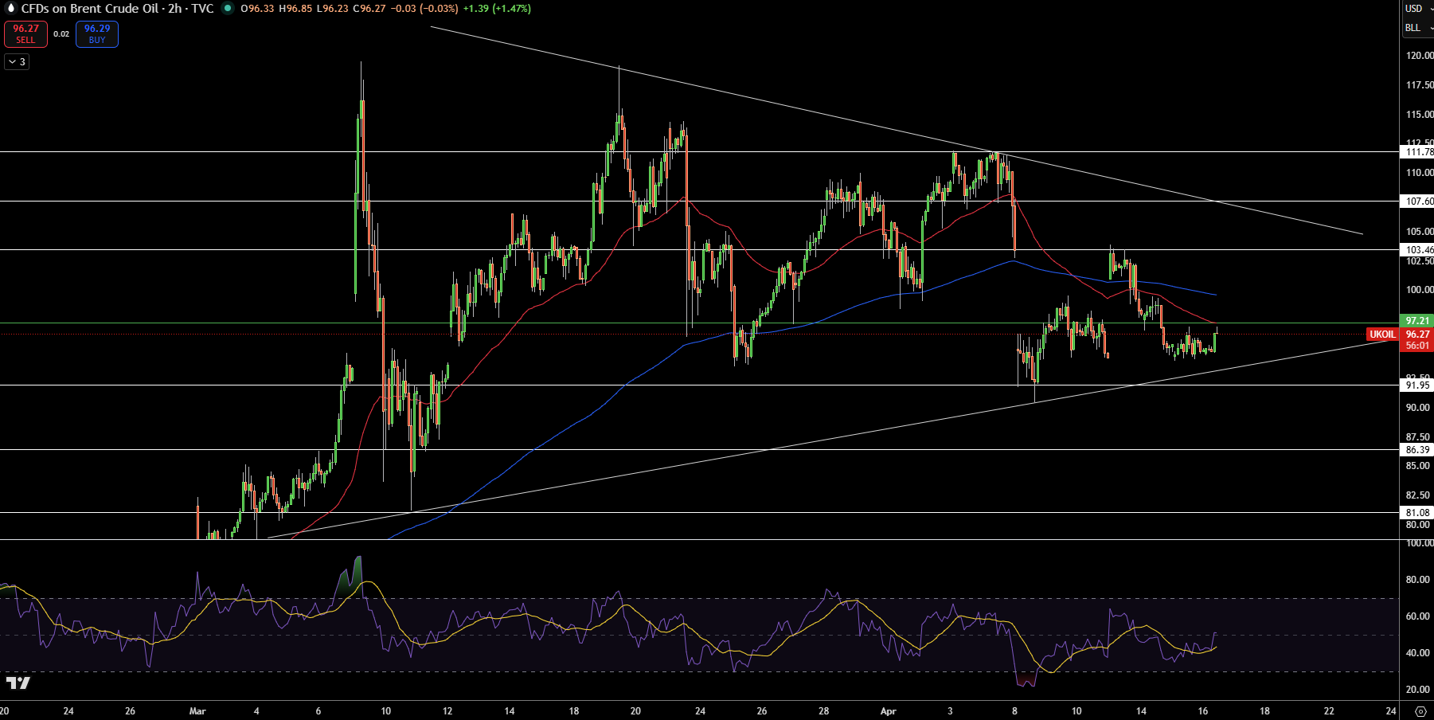This screenshot has width=1434, height=720.
Task: Select the 91.95 horizontal line price label
Action: click(x=1417, y=385)
